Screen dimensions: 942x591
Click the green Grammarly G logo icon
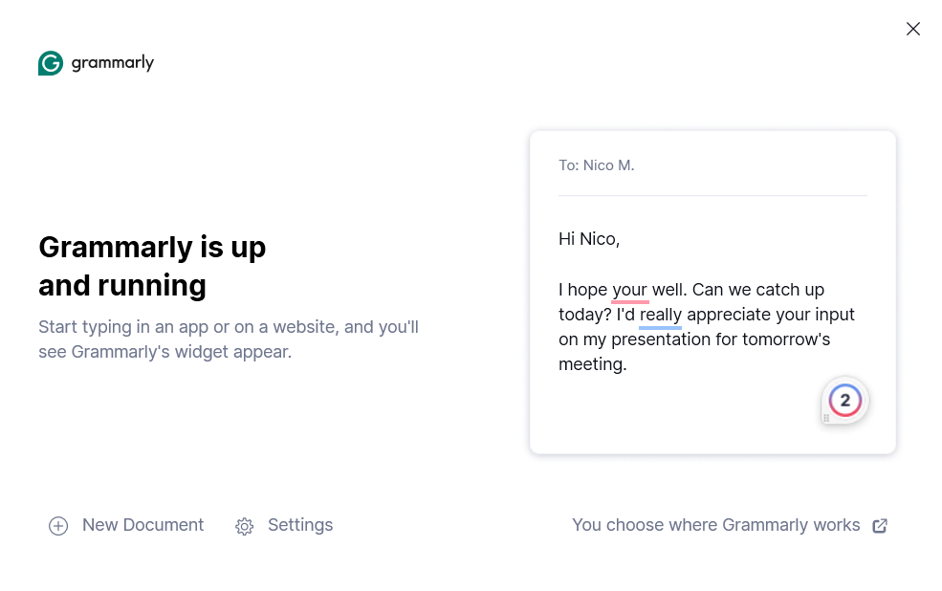click(51, 63)
